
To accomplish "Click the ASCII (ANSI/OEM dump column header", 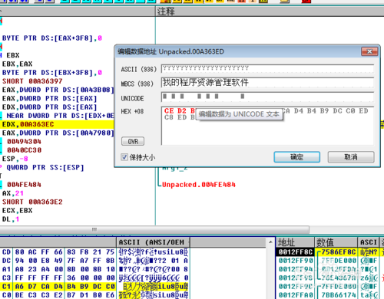I will tap(153, 242).
